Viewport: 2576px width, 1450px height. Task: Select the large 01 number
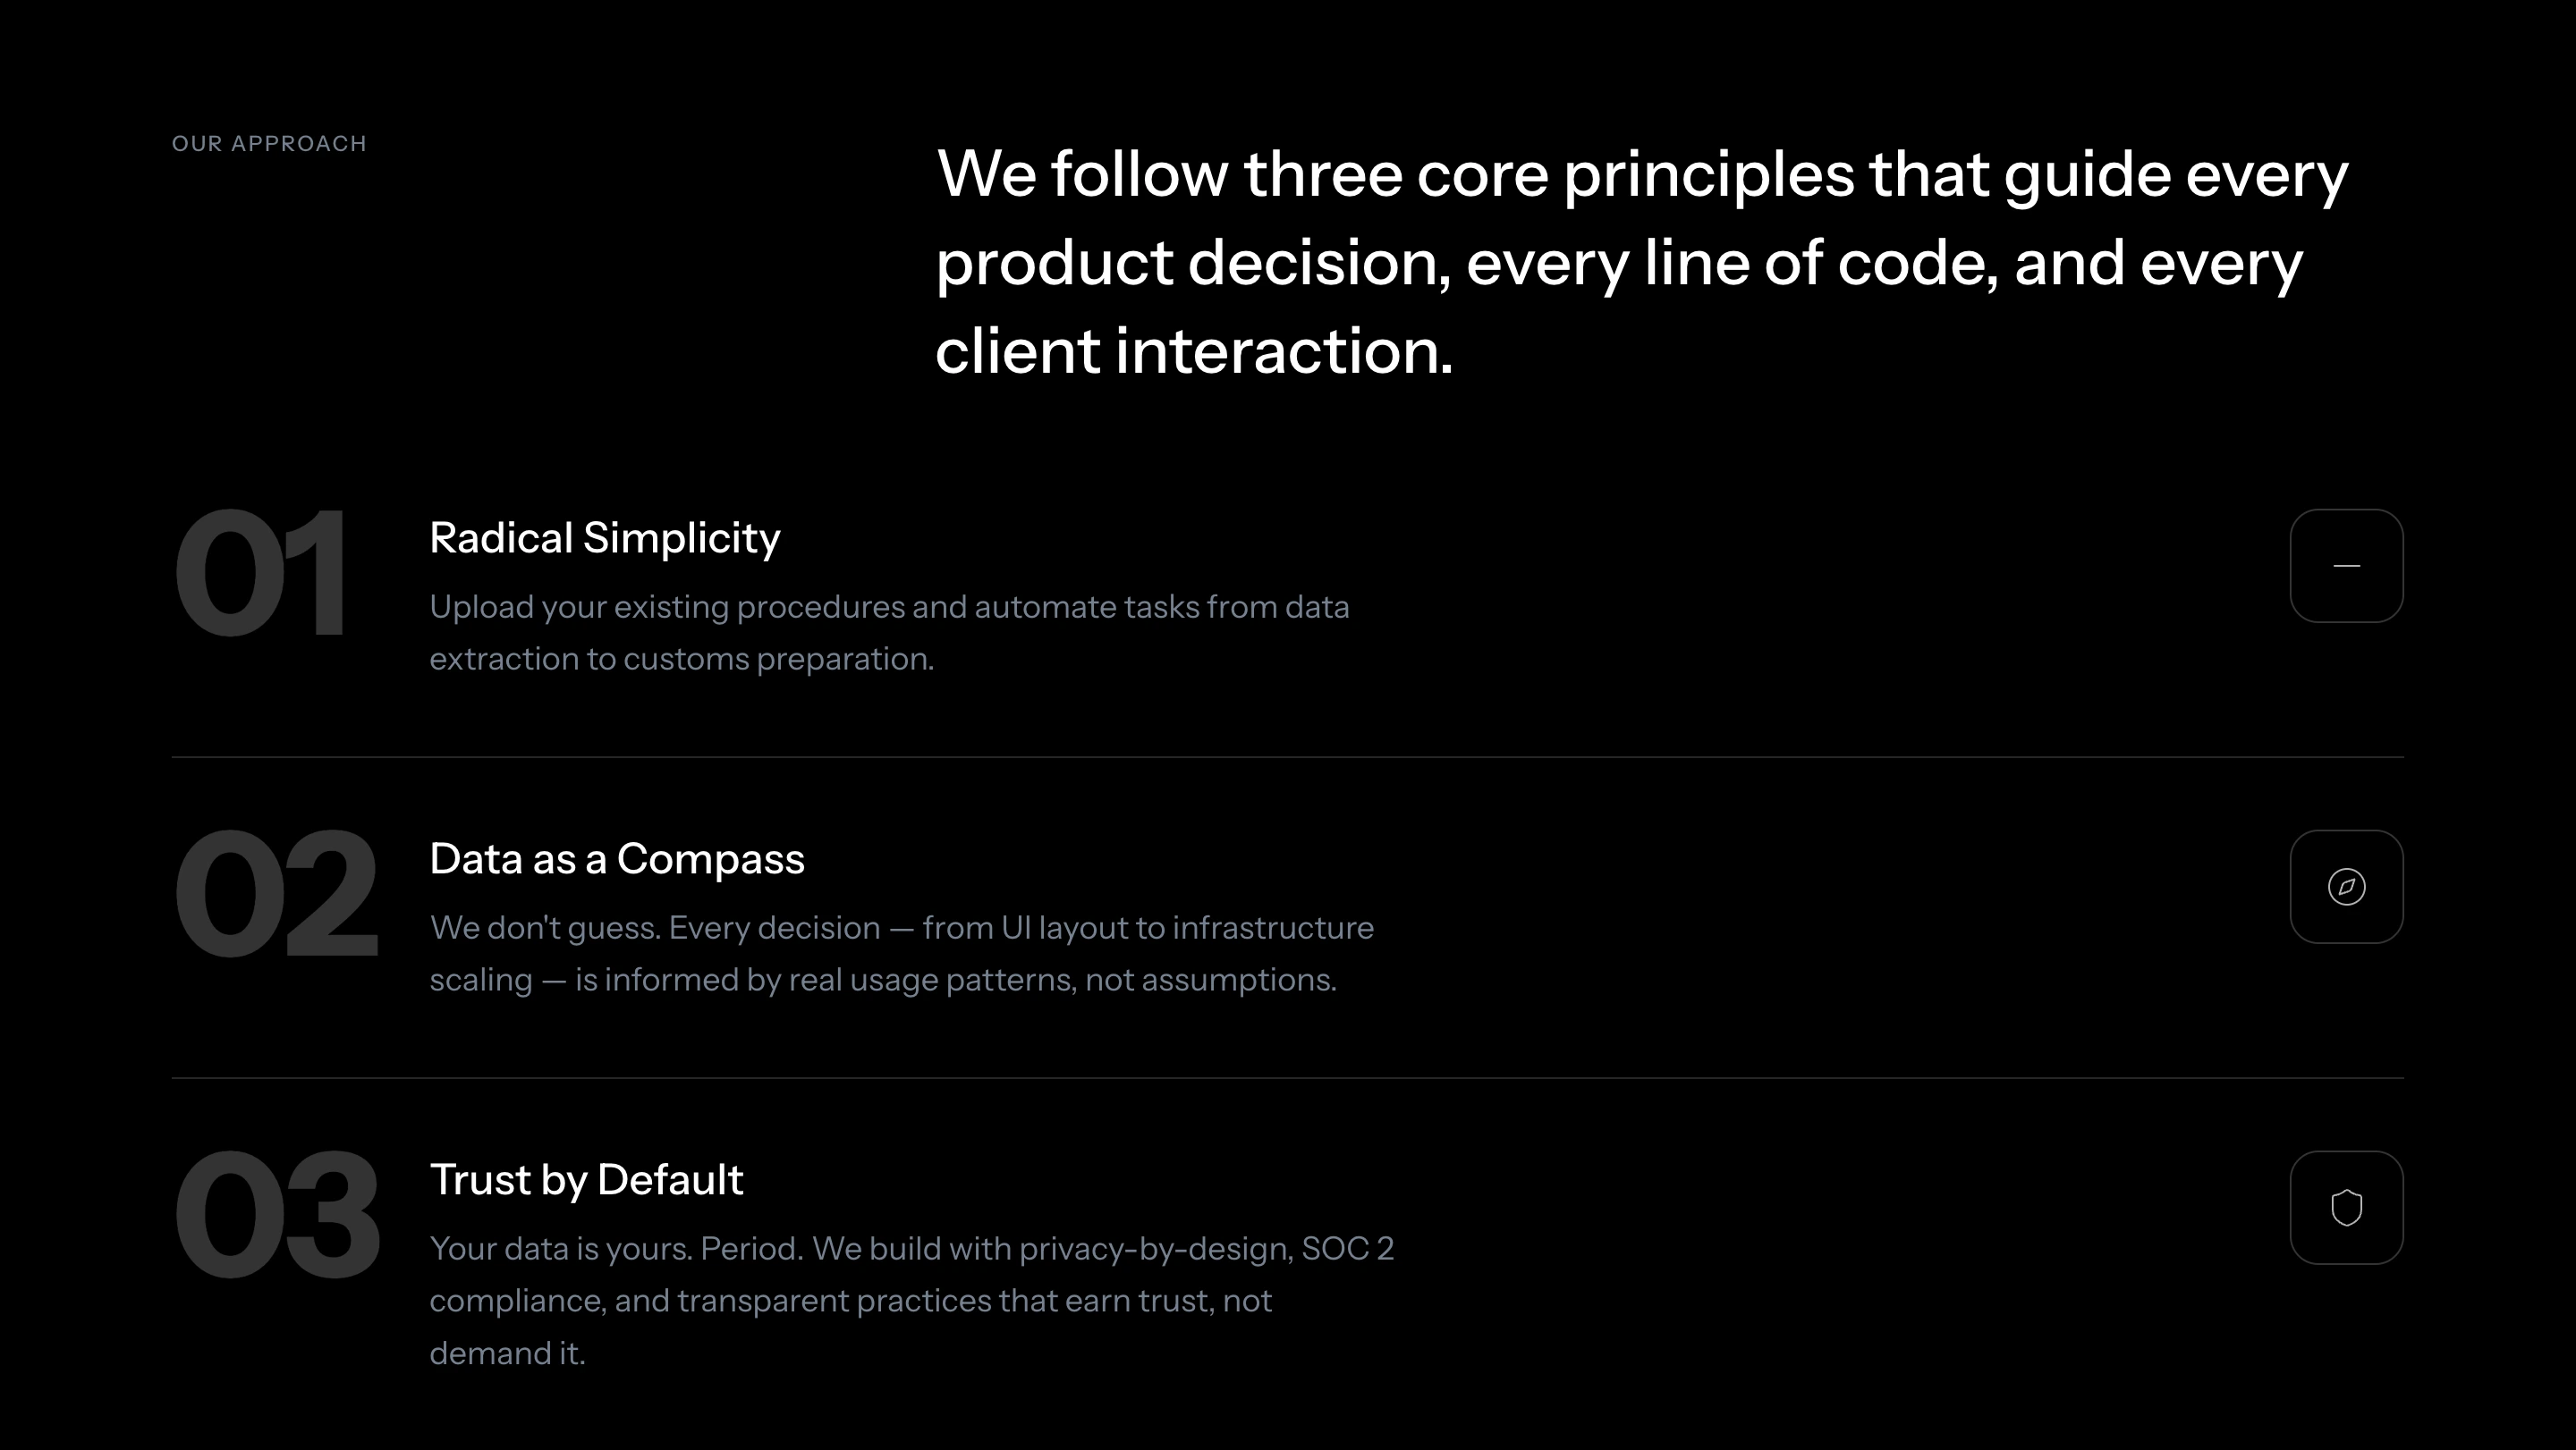(x=260, y=571)
